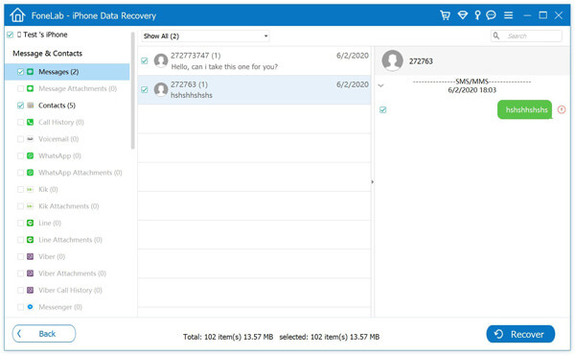Uncheck conversation 272773747 checkbox
The width and height of the screenshot is (575, 355).
pyautogui.click(x=145, y=60)
